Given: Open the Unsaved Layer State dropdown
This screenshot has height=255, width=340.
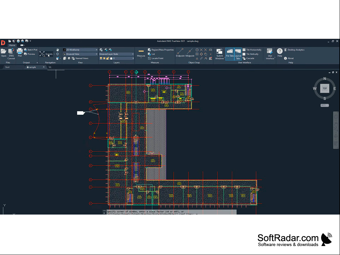Looking at the screenshot, I should pos(116,54).
